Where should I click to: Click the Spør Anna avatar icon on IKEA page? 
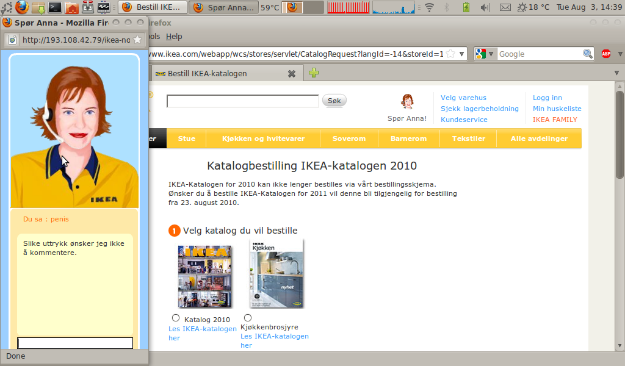point(407,102)
